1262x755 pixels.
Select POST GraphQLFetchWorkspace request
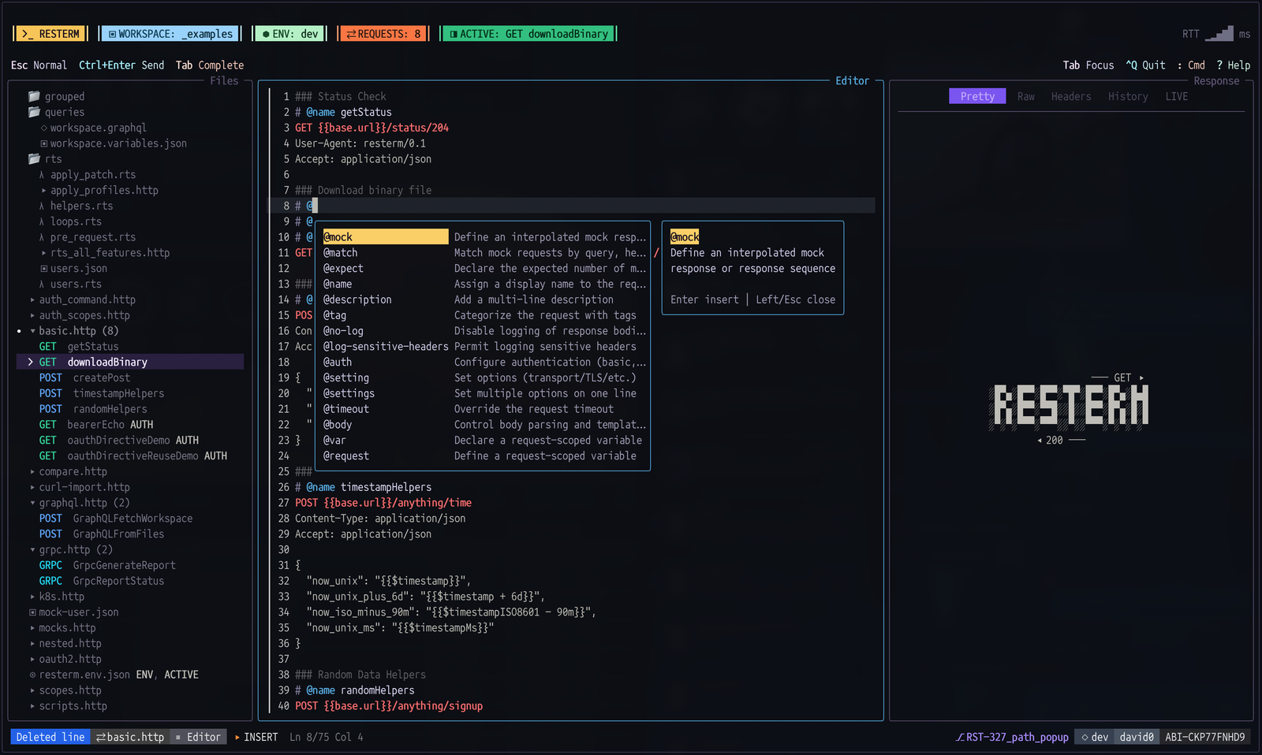point(116,519)
